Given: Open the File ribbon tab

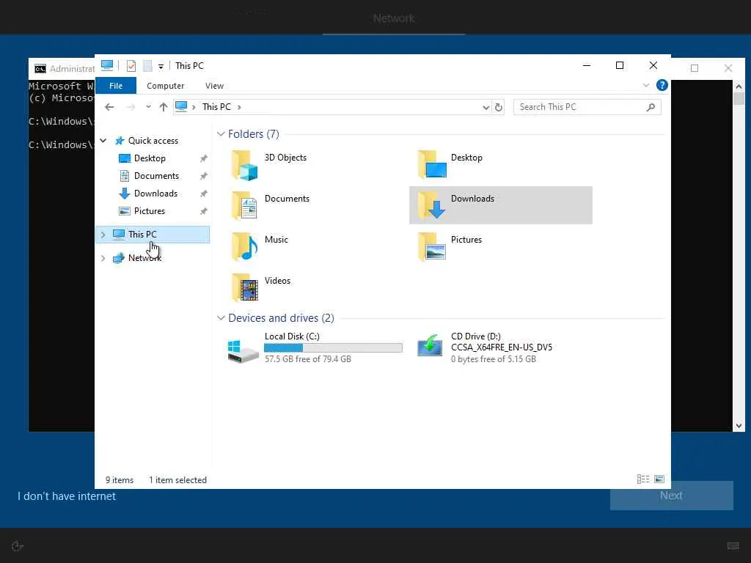Looking at the screenshot, I should pyautogui.click(x=116, y=86).
